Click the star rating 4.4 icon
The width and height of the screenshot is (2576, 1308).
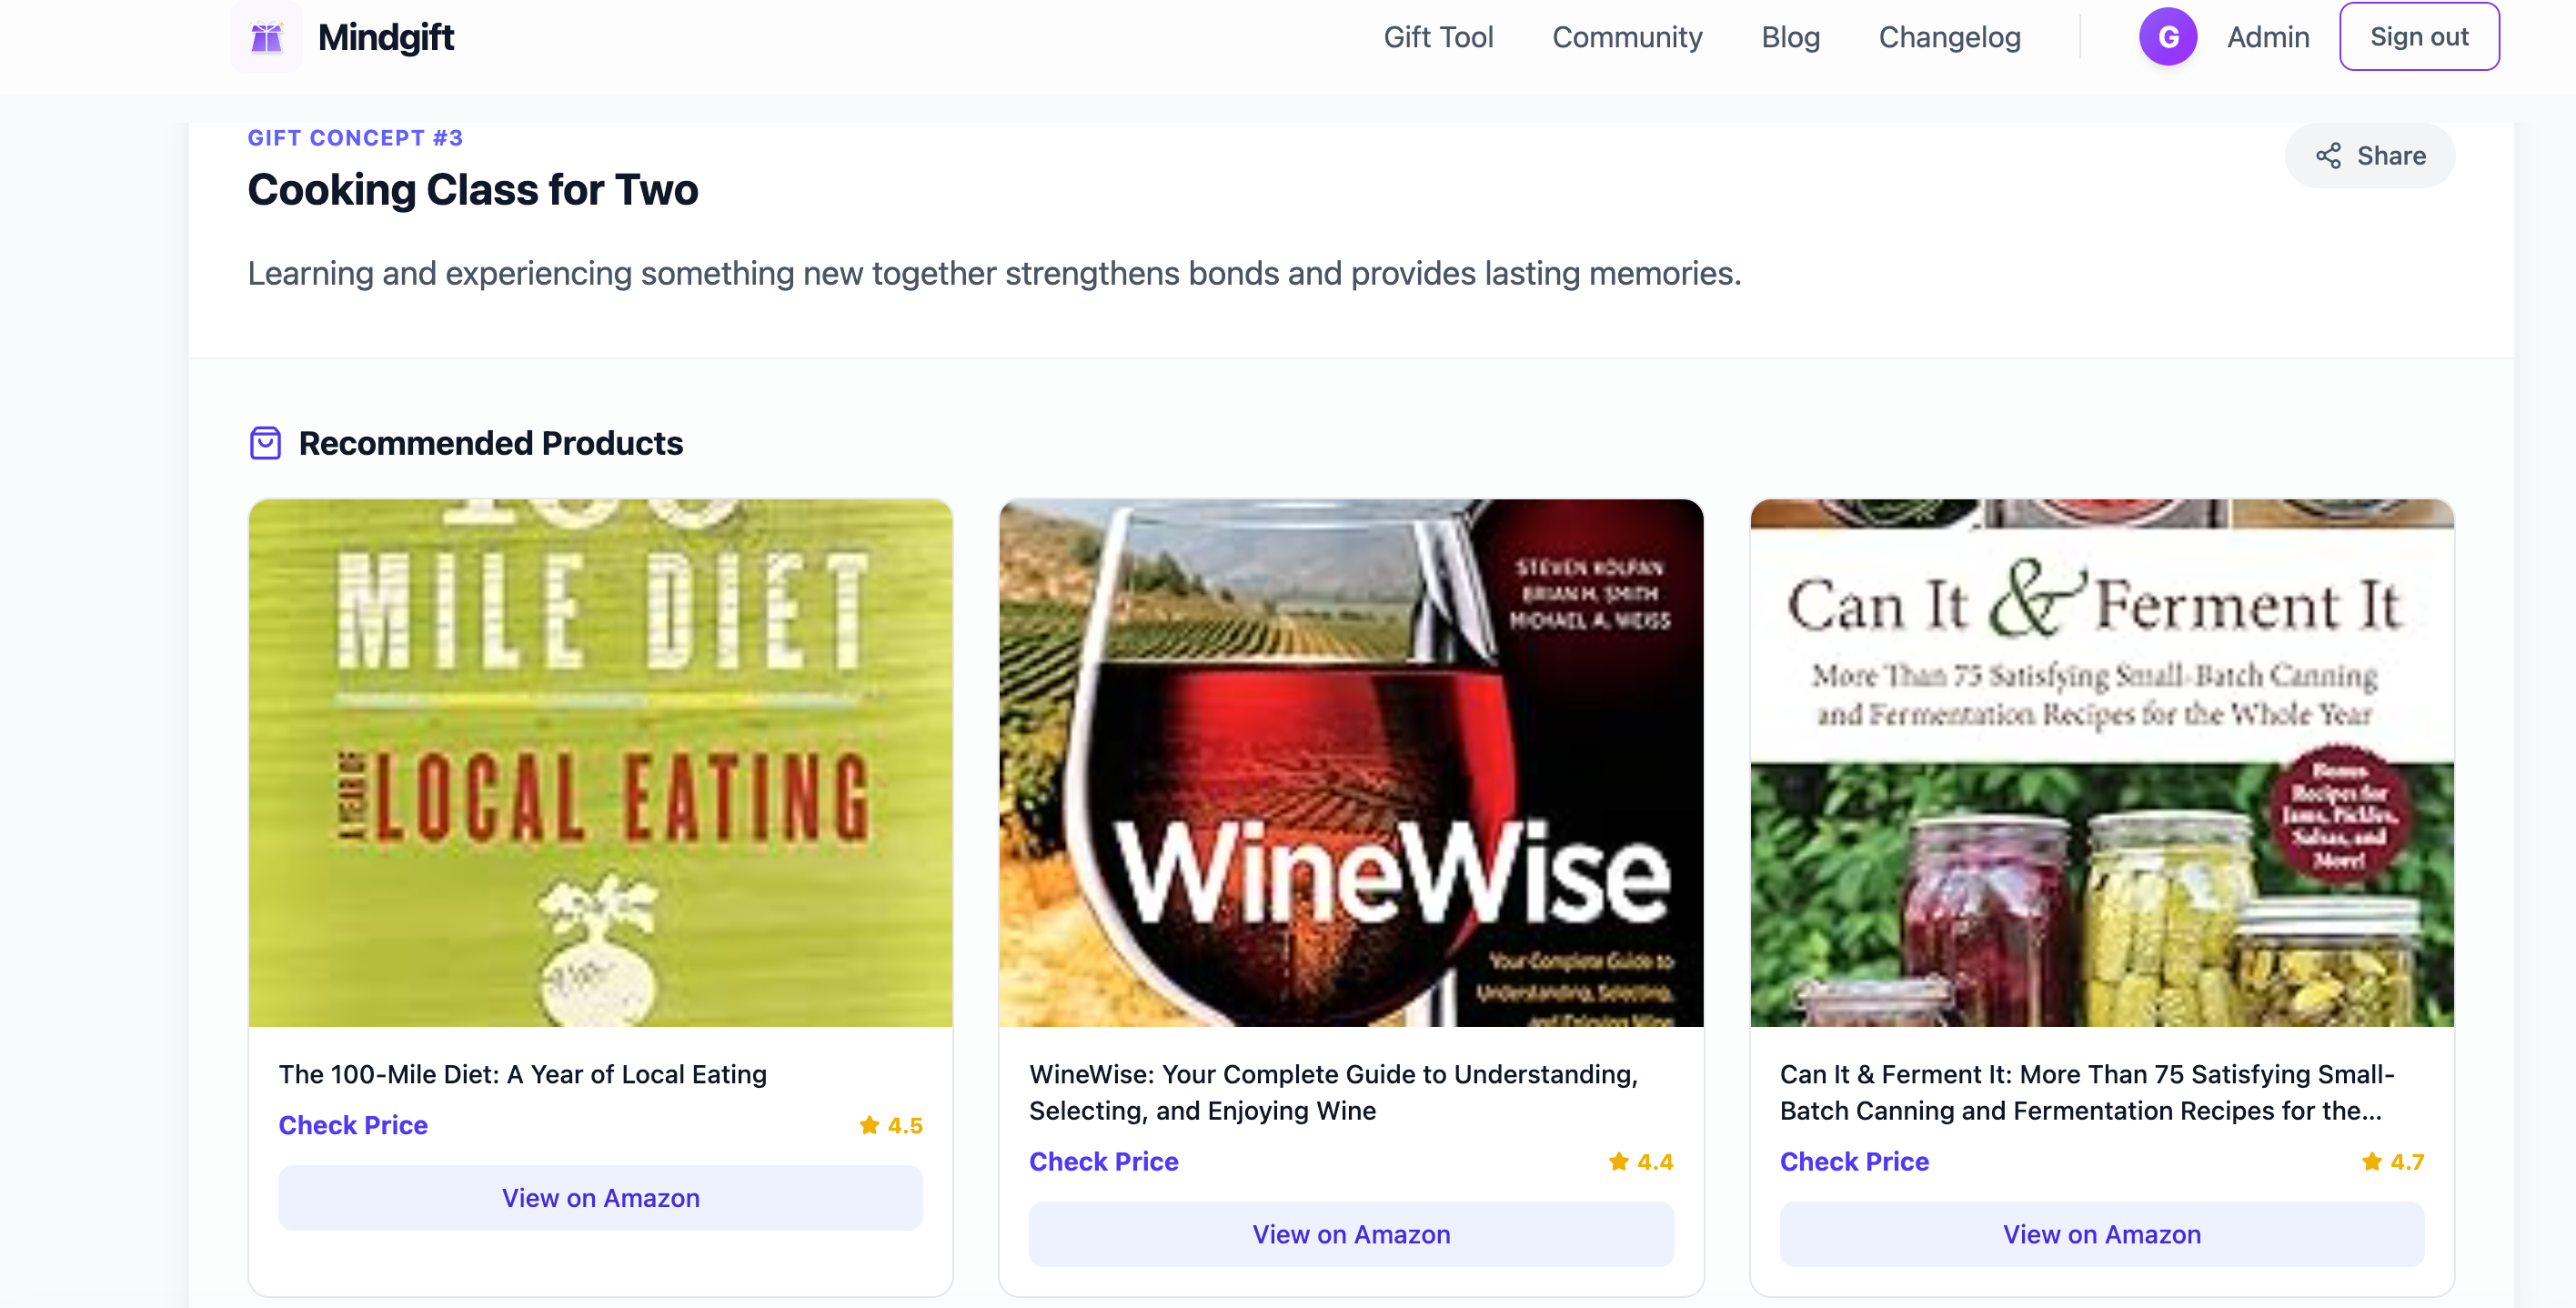pos(1618,1161)
